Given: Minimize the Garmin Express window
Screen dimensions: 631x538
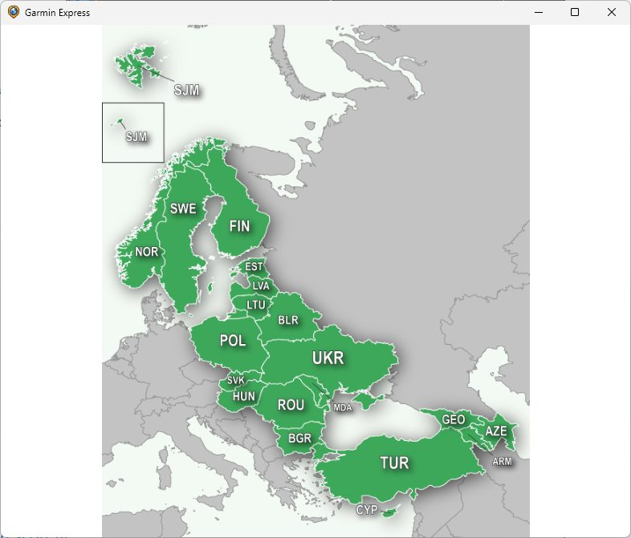Looking at the screenshot, I should [x=537, y=13].
